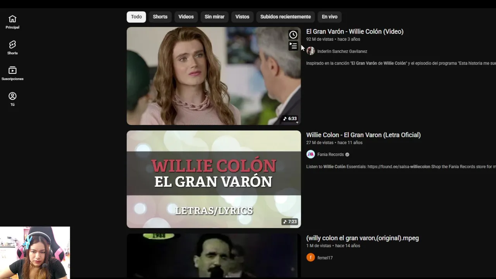Viewport: 496px width, 279px height.
Task: Click the verified badge beside Fania Records
Action: tap(347, 154)
